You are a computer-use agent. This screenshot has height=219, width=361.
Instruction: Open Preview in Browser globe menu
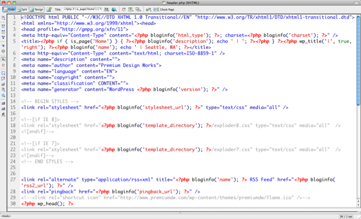click(114, 10)
